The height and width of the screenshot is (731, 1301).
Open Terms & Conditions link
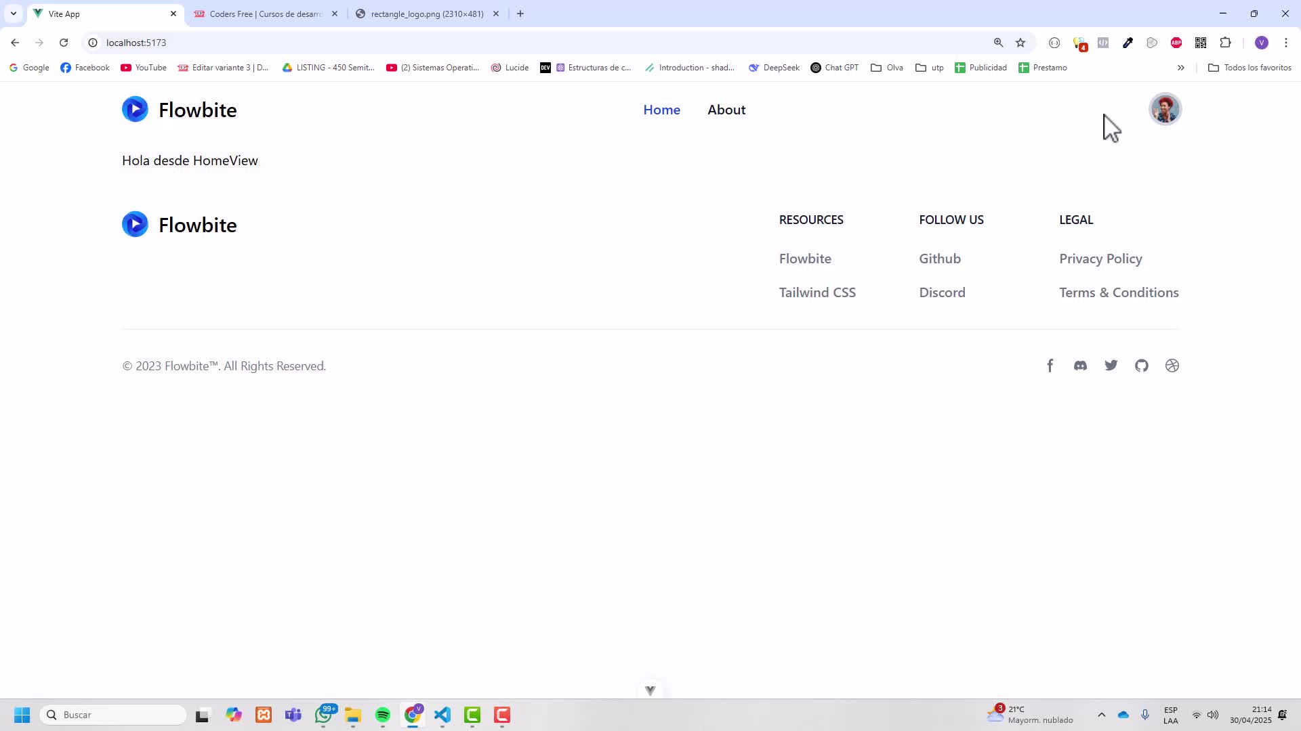[1119, 292]
